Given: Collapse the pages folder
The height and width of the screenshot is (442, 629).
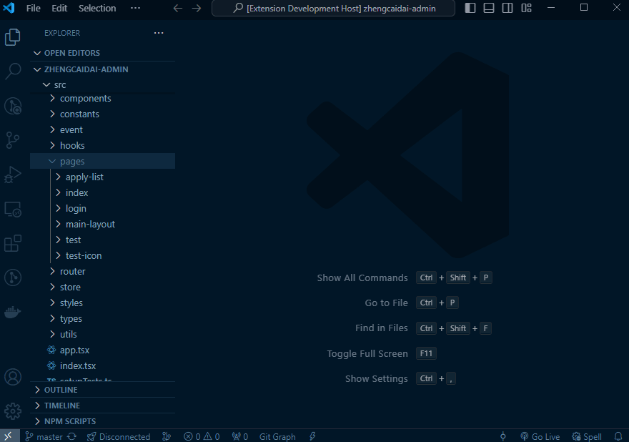Looking at the screenshot, I should [x=103, y=161].
